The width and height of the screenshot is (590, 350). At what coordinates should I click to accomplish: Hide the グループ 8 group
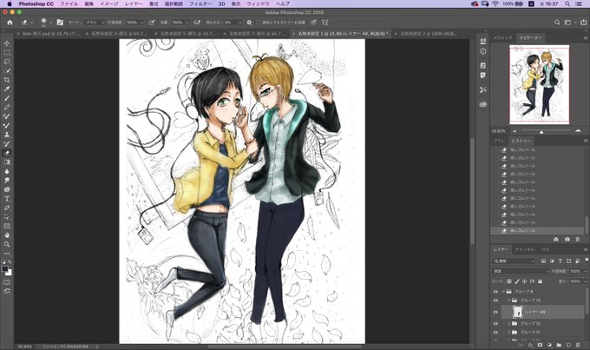point(495,292)
